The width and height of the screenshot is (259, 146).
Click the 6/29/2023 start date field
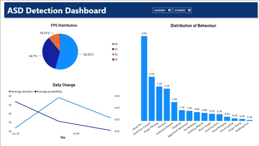click(x=162, y=10)
